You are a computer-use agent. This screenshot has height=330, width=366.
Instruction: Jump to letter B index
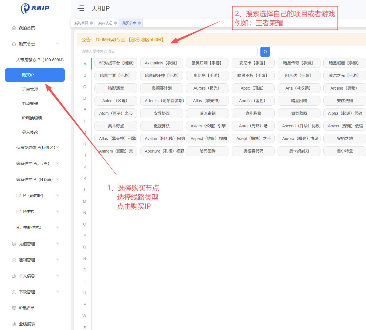tap(85, 75)
